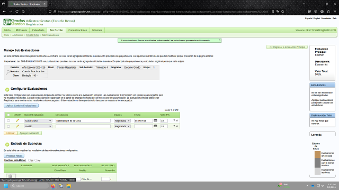Sort by the Tipo de Evaluación column header
The width and height of the screenshot is (339, 190).
pos(34,115)
